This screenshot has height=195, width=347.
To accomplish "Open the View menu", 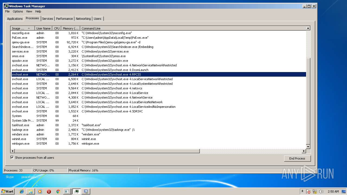I will (29, 11).
